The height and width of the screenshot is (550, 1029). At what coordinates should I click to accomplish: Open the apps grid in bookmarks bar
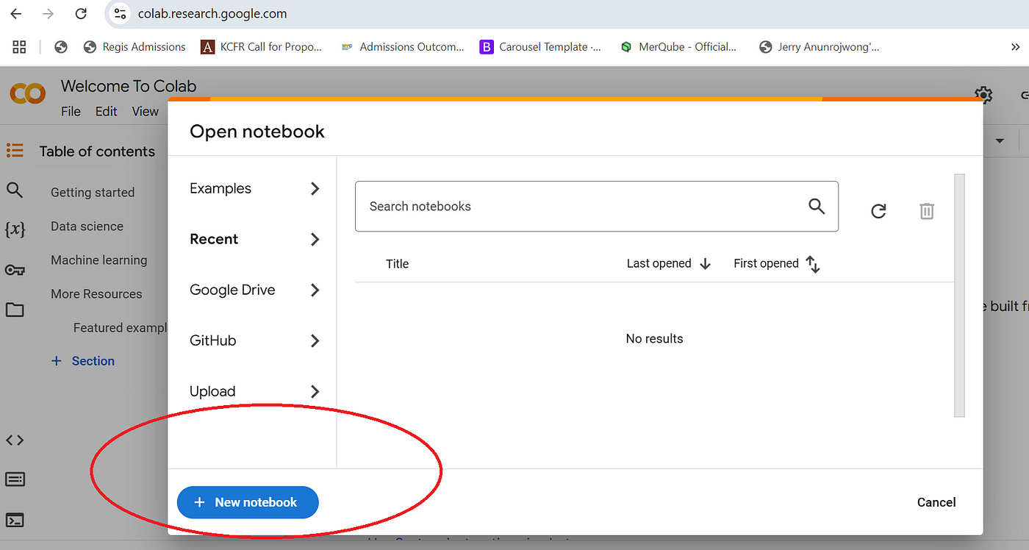coord(20,47)
